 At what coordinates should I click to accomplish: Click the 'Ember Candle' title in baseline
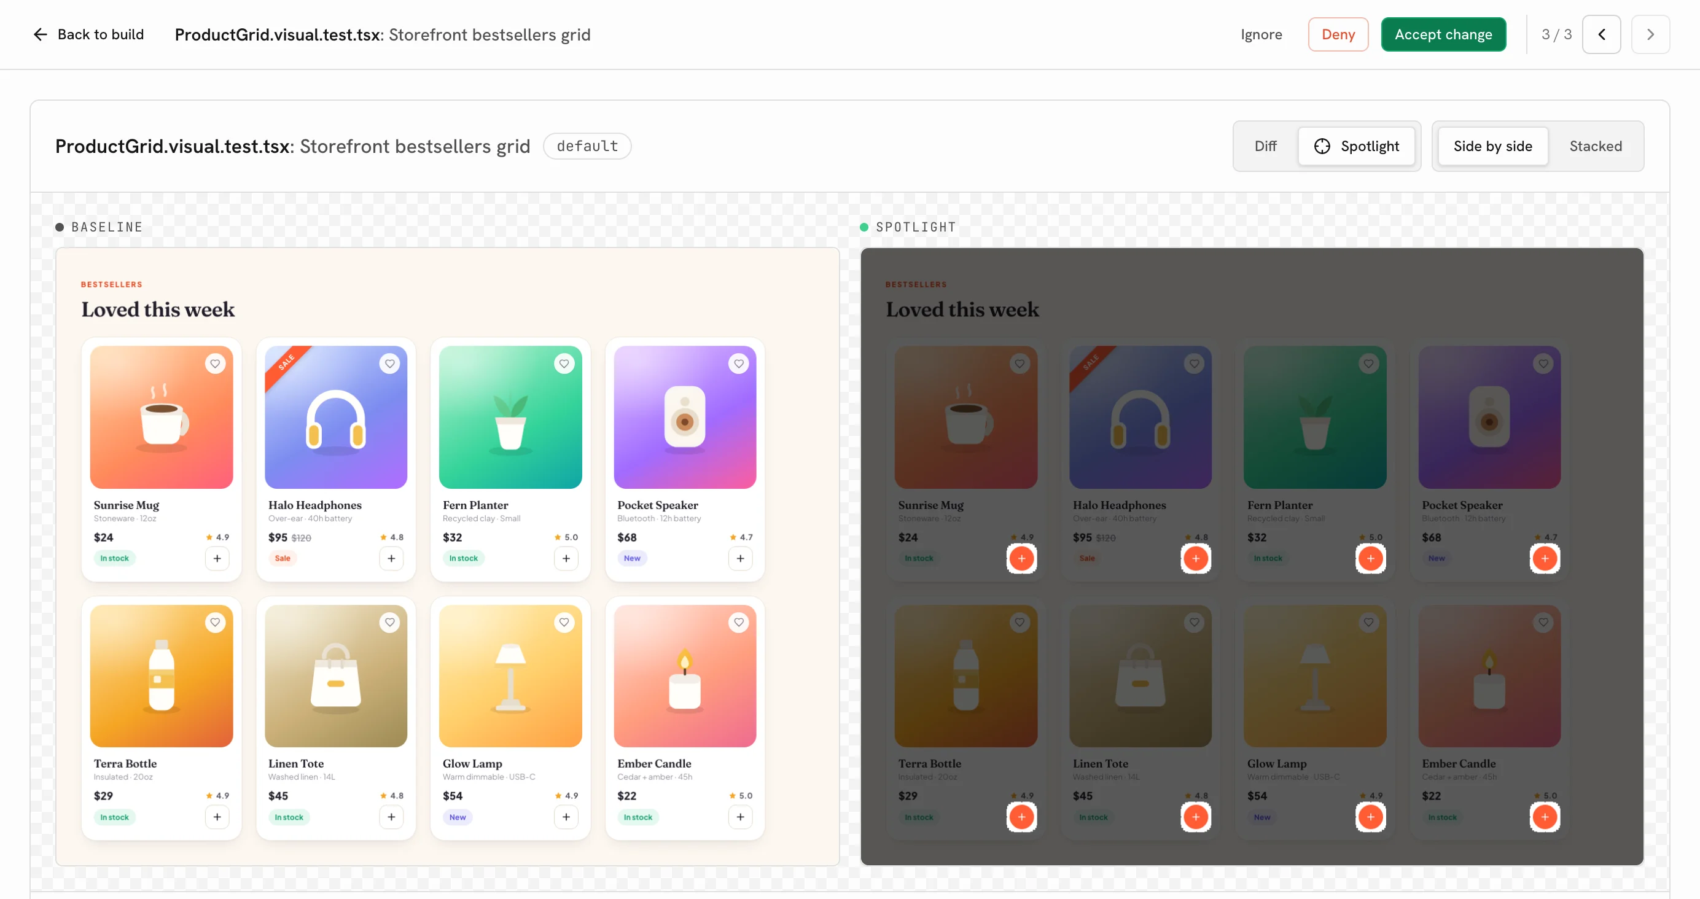point(654,764)
